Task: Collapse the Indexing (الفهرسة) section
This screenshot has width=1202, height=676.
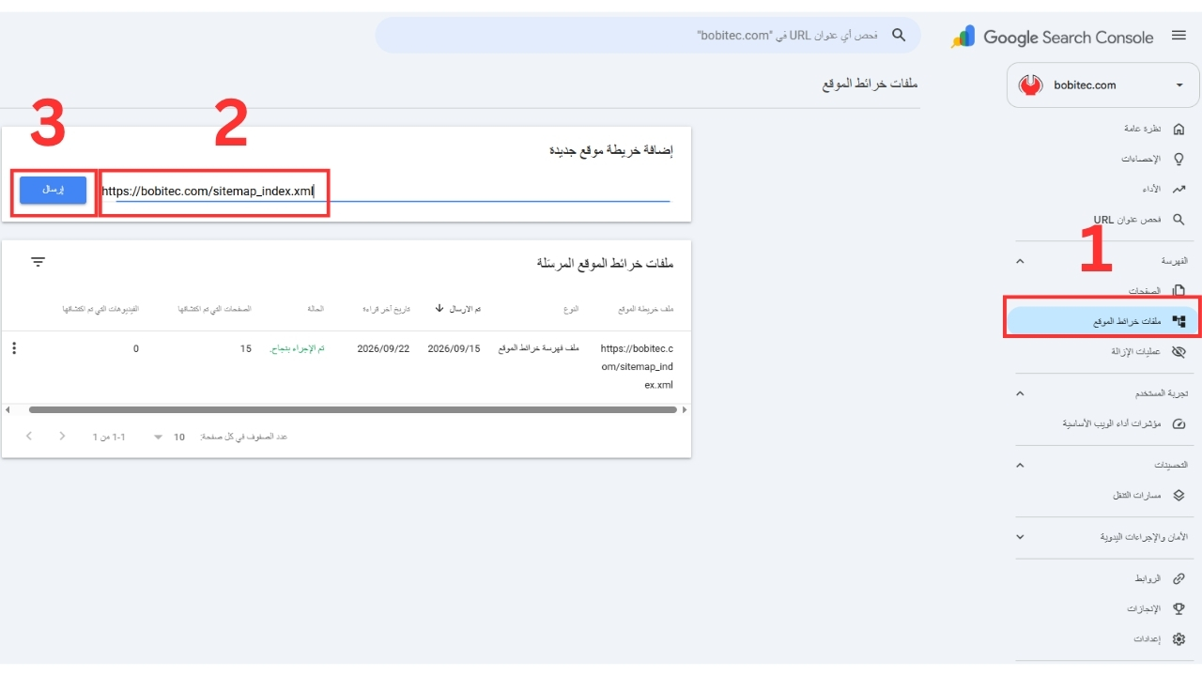Action: click(1021, 261)
